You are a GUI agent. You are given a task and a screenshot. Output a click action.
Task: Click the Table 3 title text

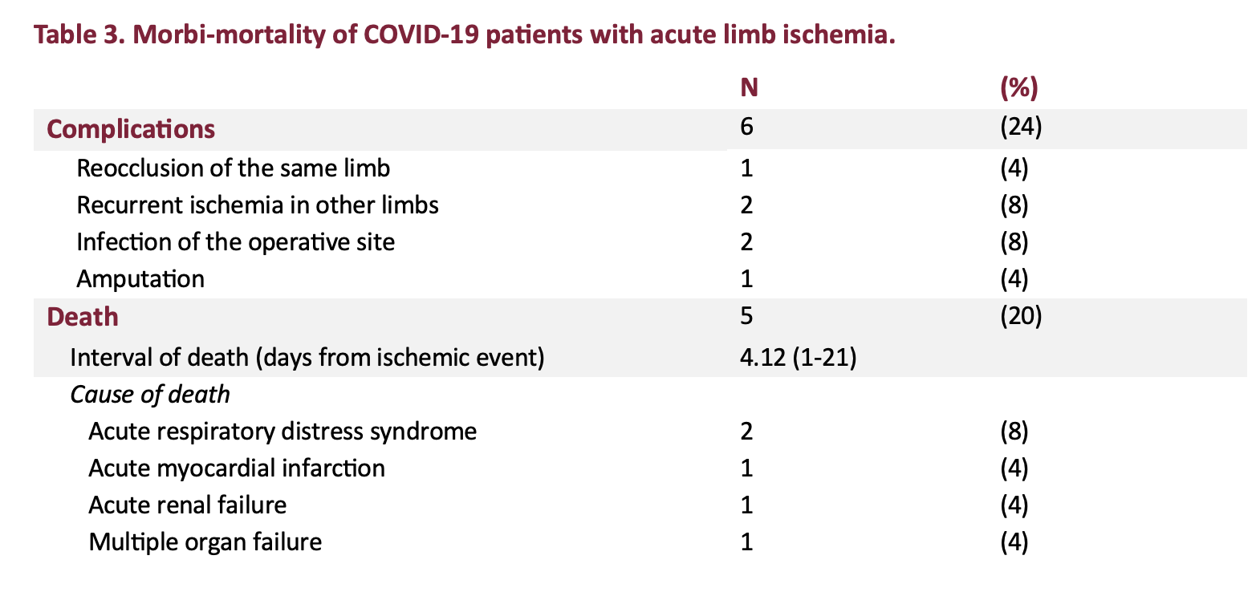click(464, 35)
